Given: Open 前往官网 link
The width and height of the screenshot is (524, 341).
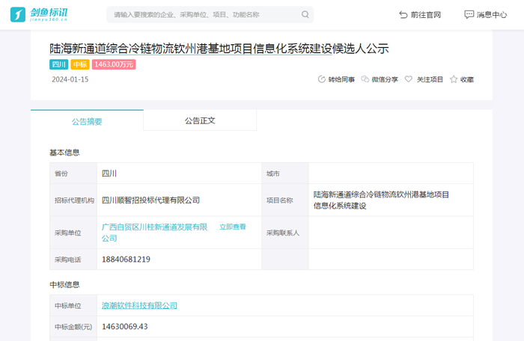Looking at the screenshot, I should click(x=420, y=15).
